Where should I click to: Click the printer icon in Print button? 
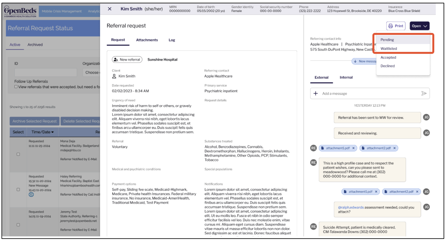(x=391, y=26)
